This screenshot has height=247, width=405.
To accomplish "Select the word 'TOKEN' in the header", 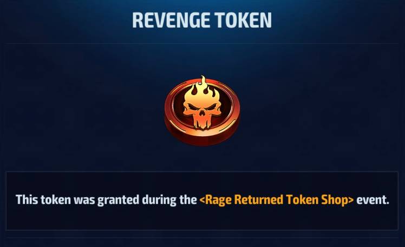I will tap(243, 20).
